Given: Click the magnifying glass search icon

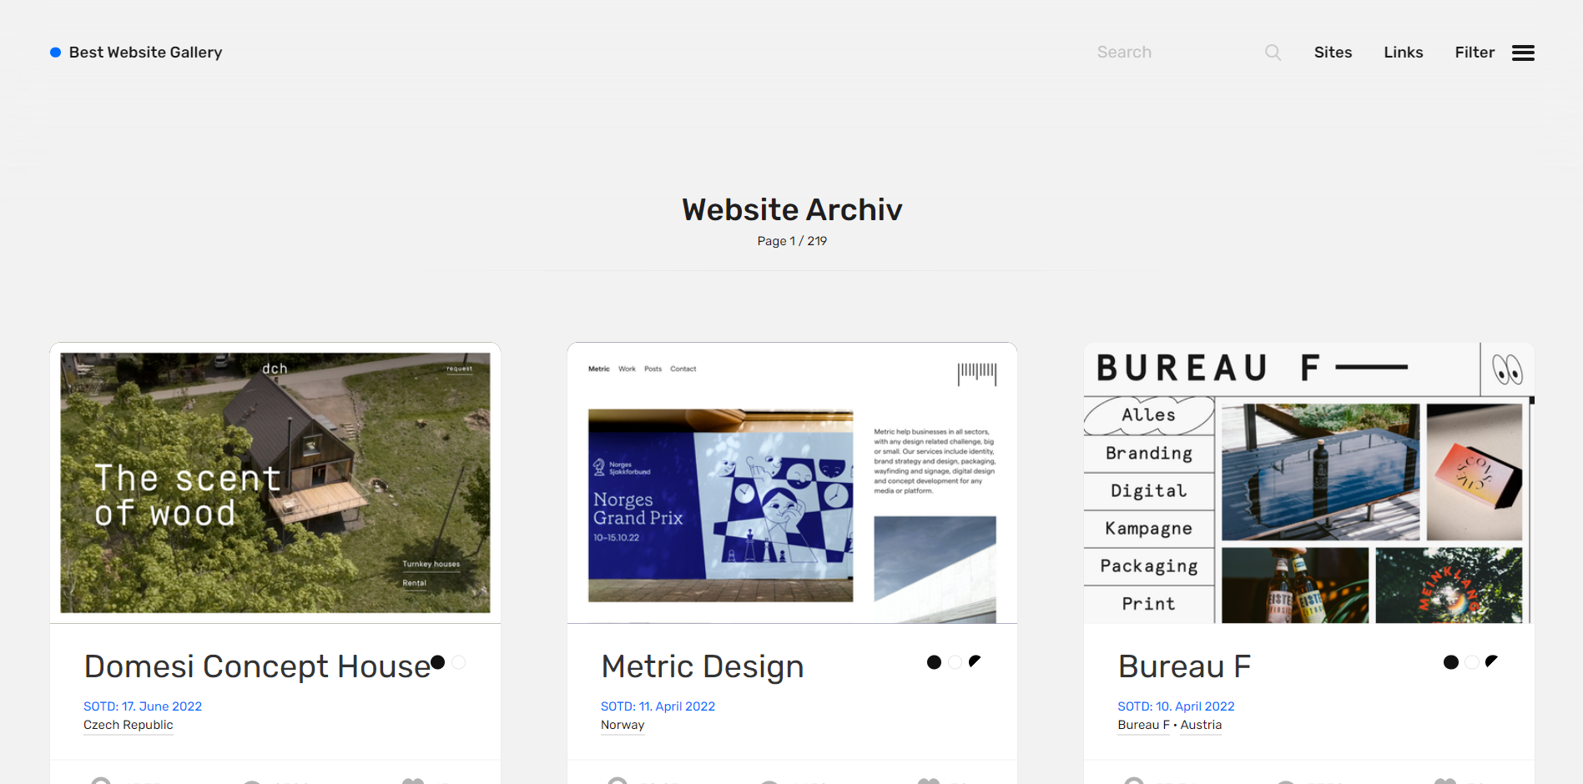Looking at the screenshot, I should (x=1273, y=53).
